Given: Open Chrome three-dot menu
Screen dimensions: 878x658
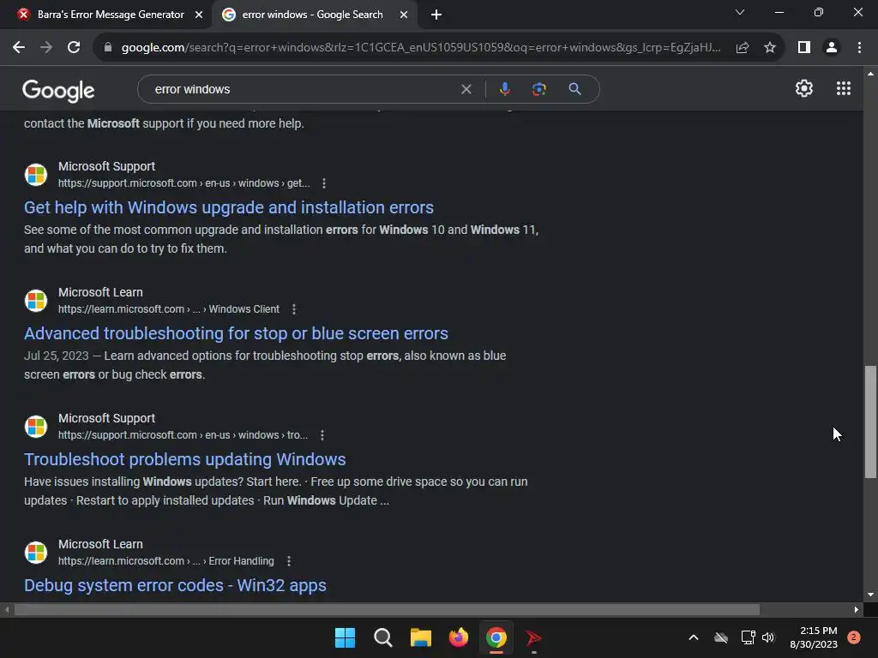Looking at the screenshot, I should coord(859,48).
